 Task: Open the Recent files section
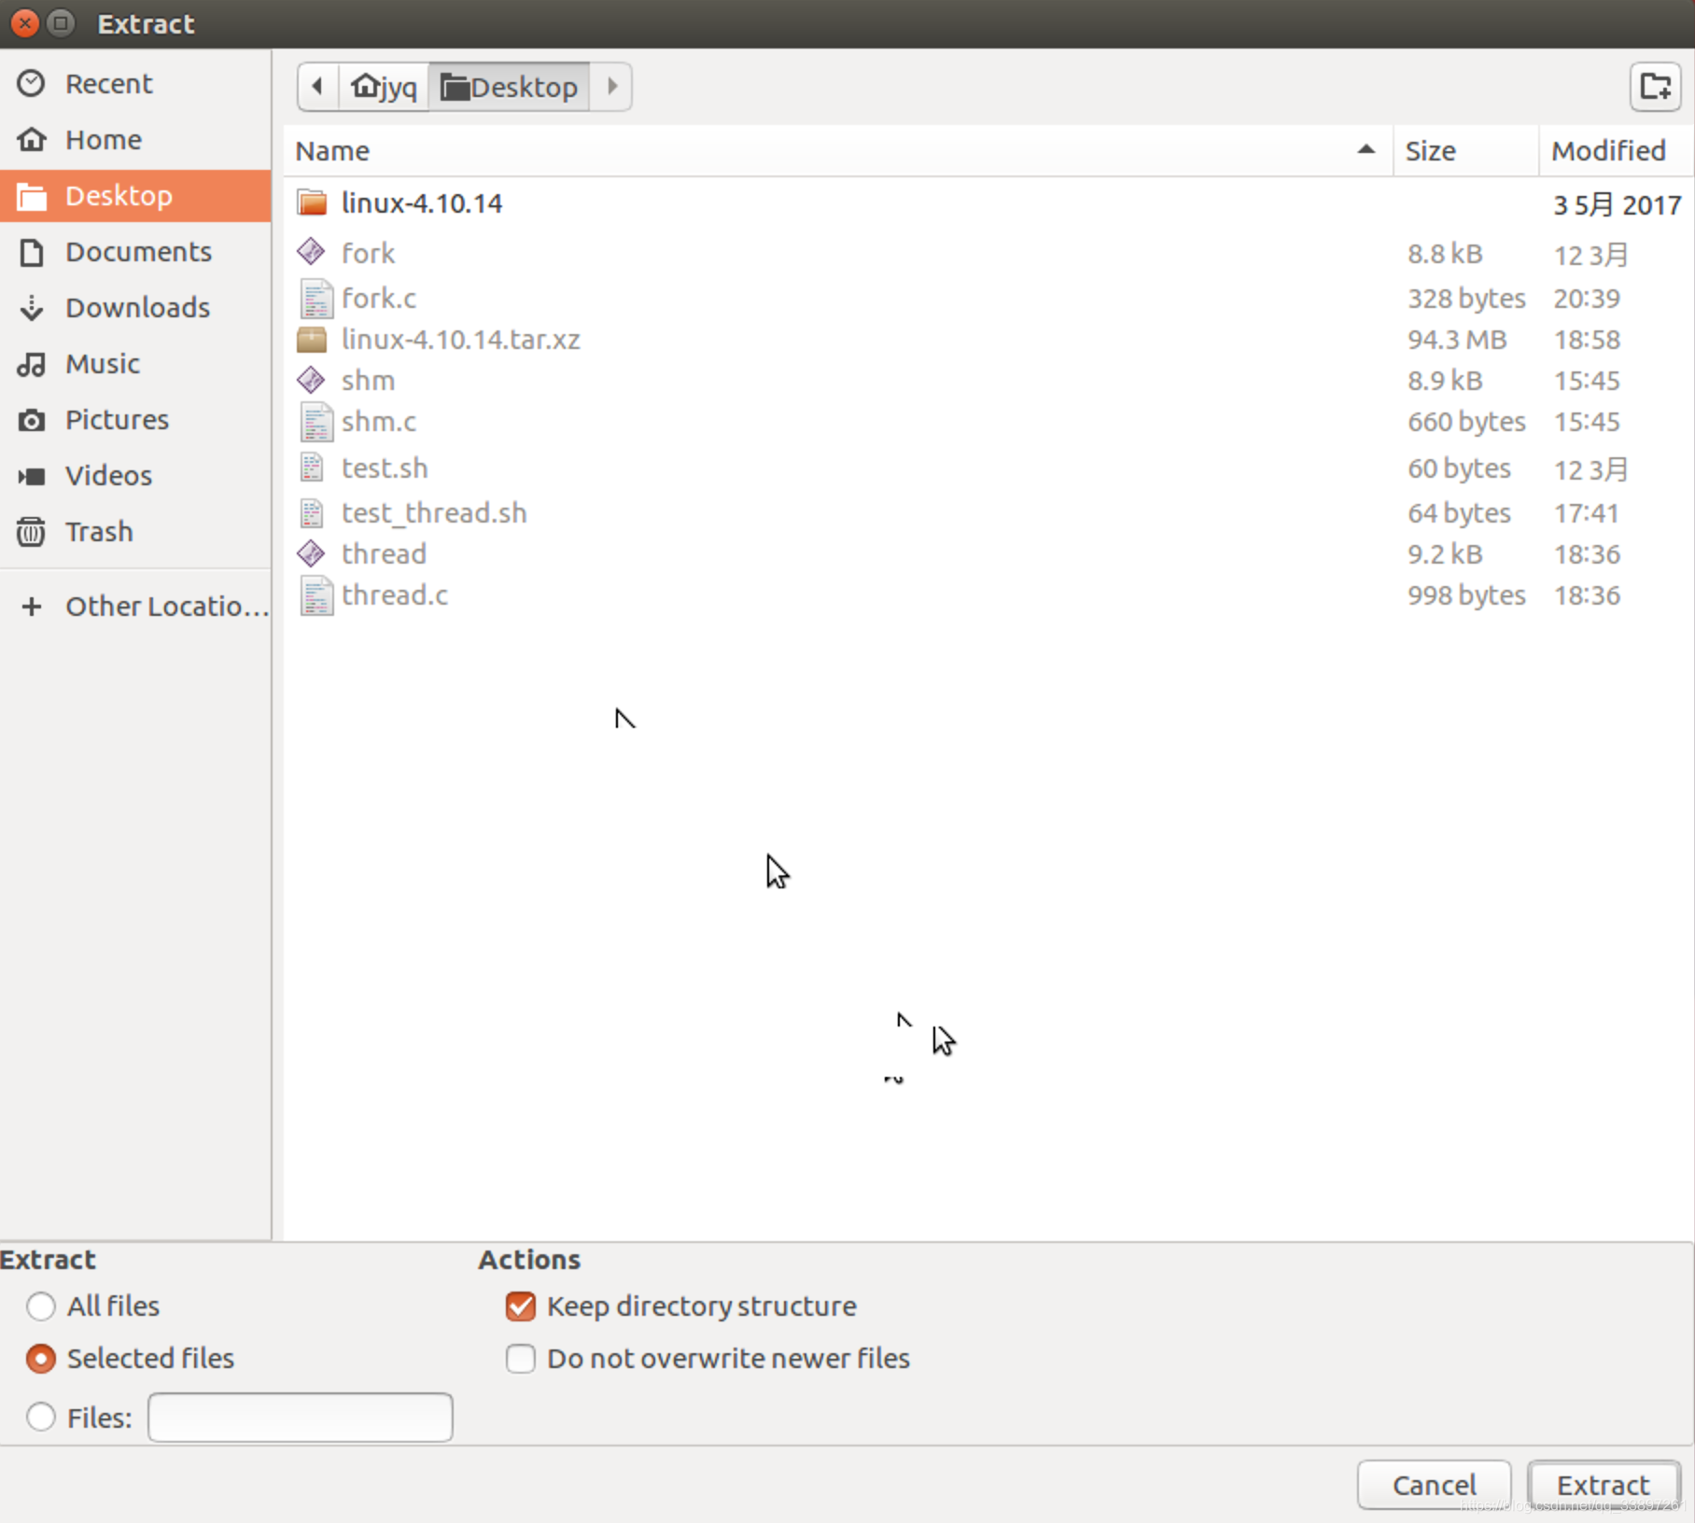(109, 83)
